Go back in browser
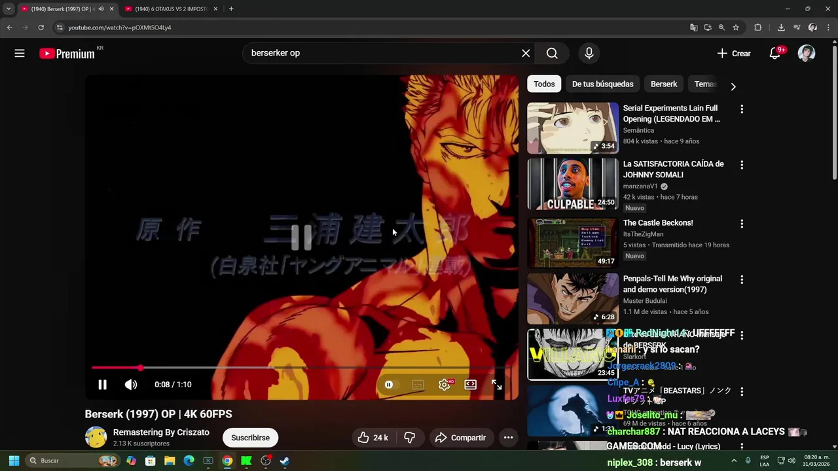This screenshot has height=471, width=838. point(9,27)
